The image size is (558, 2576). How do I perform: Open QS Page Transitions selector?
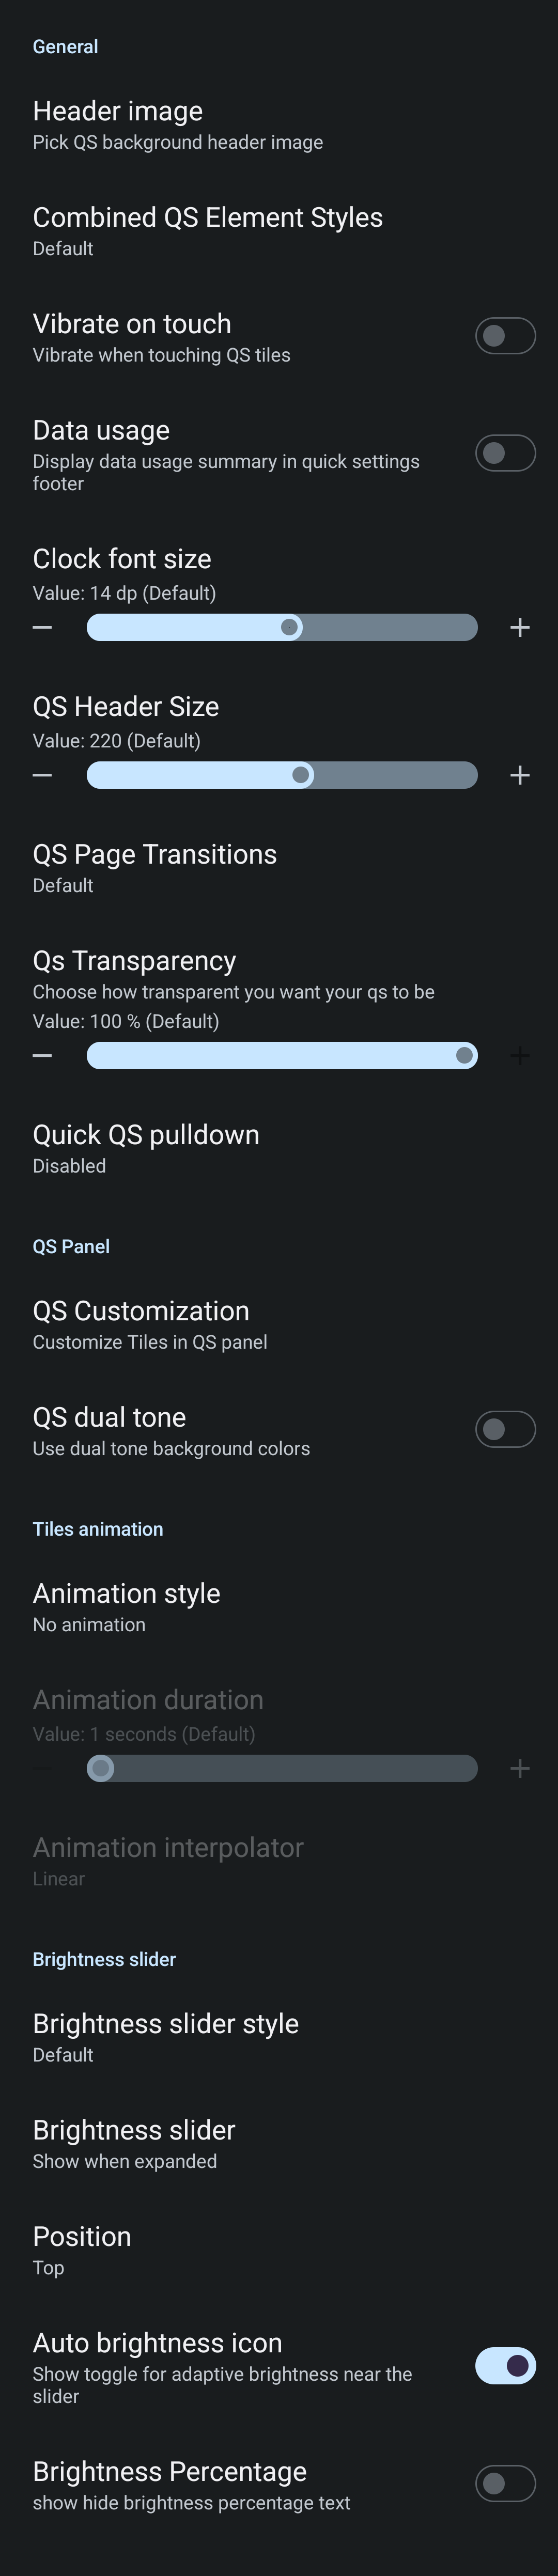coord(155,868)
